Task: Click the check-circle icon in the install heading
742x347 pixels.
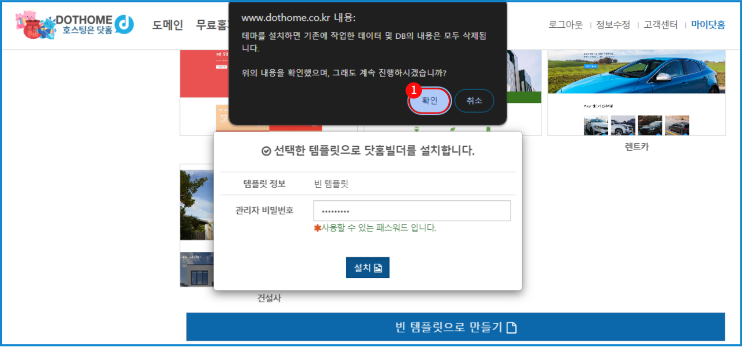Action: [266, 151]
